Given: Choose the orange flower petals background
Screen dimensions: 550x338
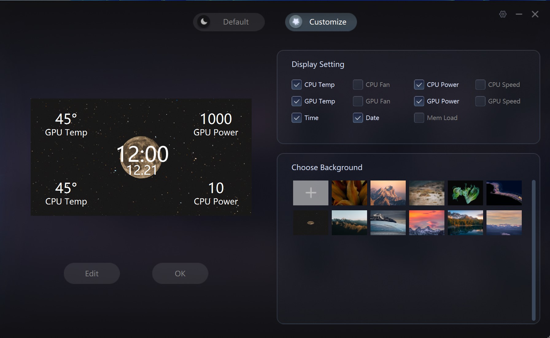Looking at the screenshot, I should click(349, 193).
